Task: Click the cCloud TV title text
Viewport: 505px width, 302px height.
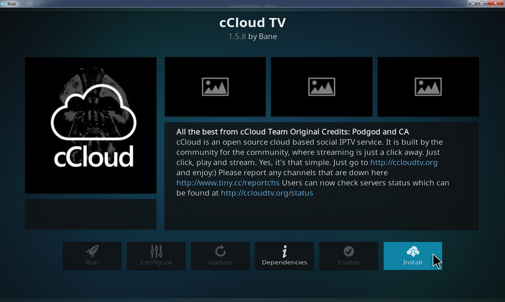Action: pos(252,22)
